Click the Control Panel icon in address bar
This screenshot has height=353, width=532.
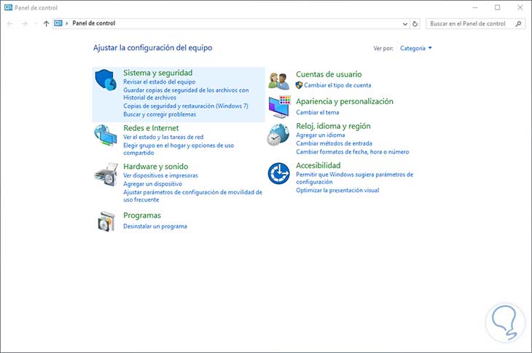click(58, 23)
